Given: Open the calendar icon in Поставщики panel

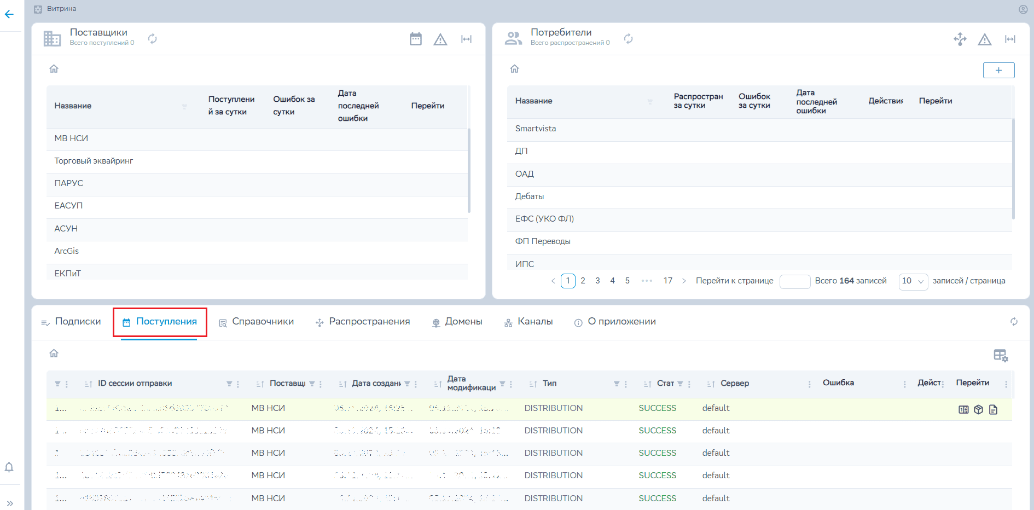Looking at the screenshot, I should point(416,39).
